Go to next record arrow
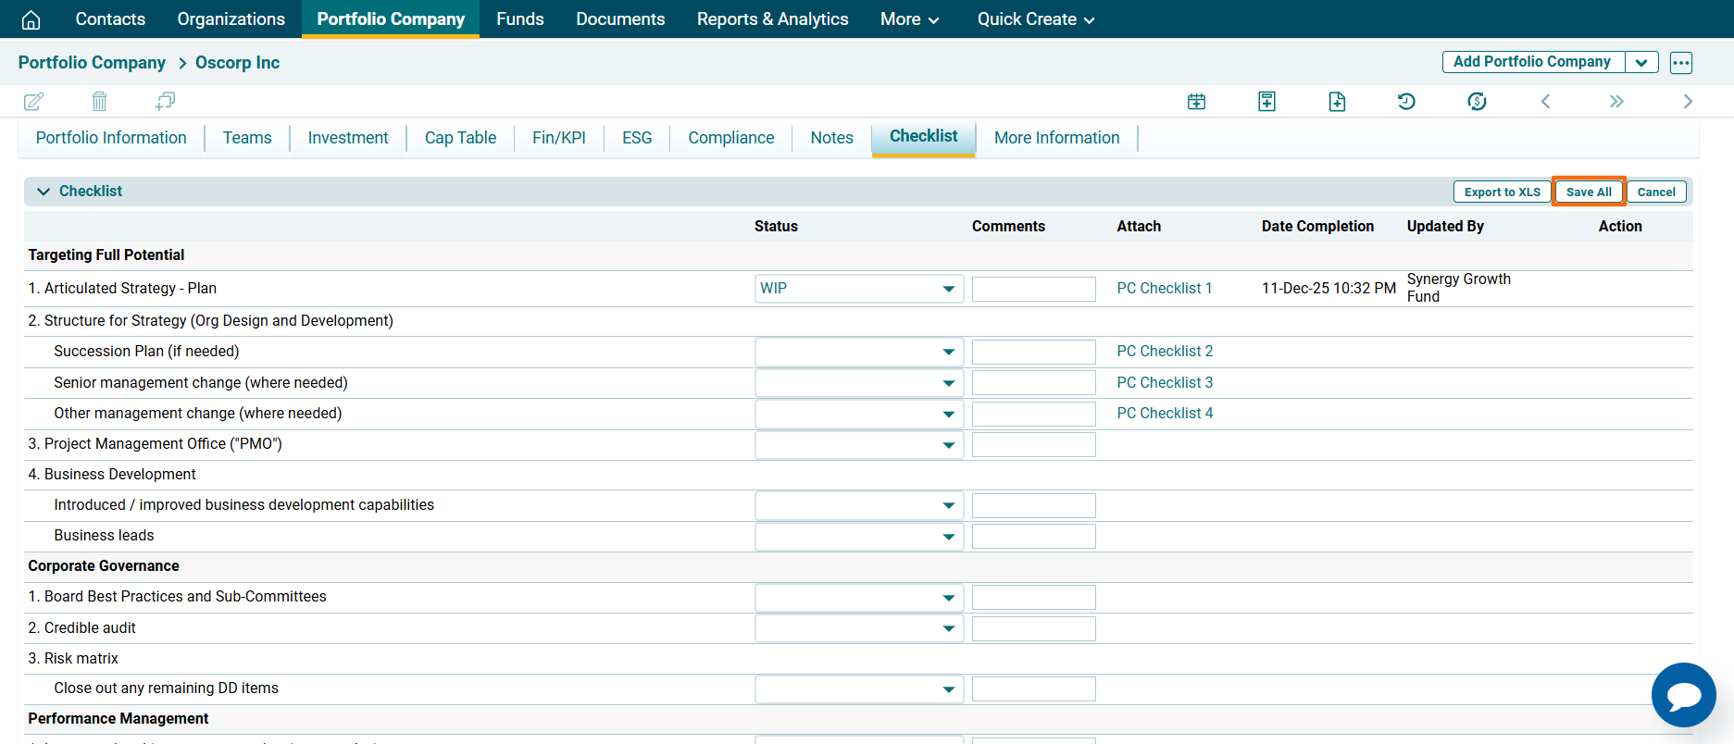Image resolution: width=1734 pixels, height=744 pixels. click(1687, 102)
